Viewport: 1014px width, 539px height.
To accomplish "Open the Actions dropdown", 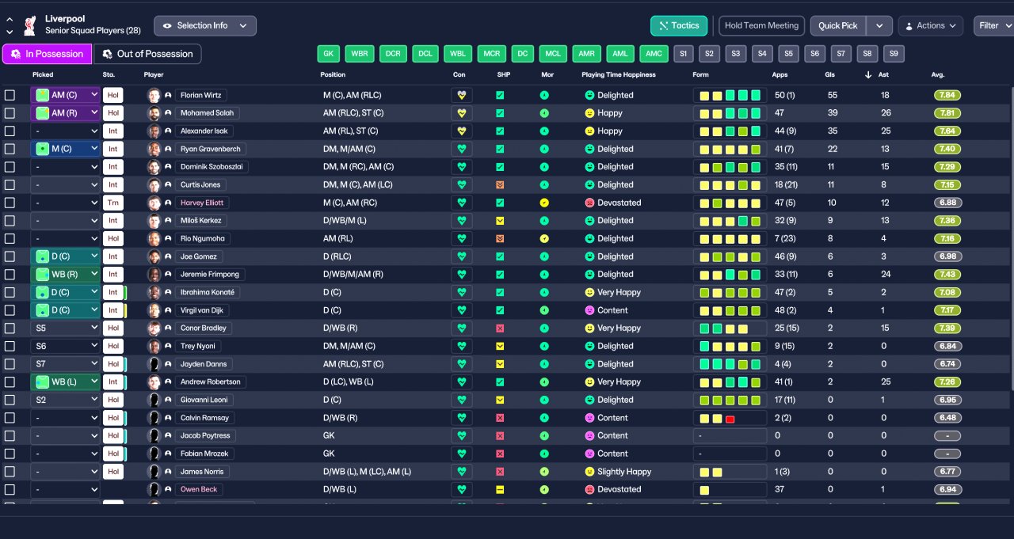I will (x=931, y=25).
